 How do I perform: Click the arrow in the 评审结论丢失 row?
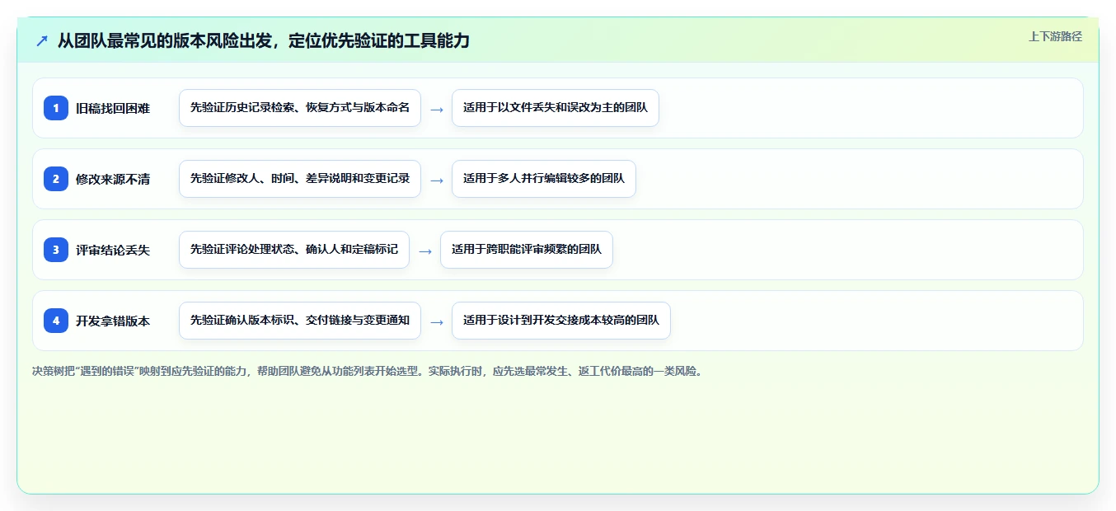pyautogui.click(x=425, y=251)
